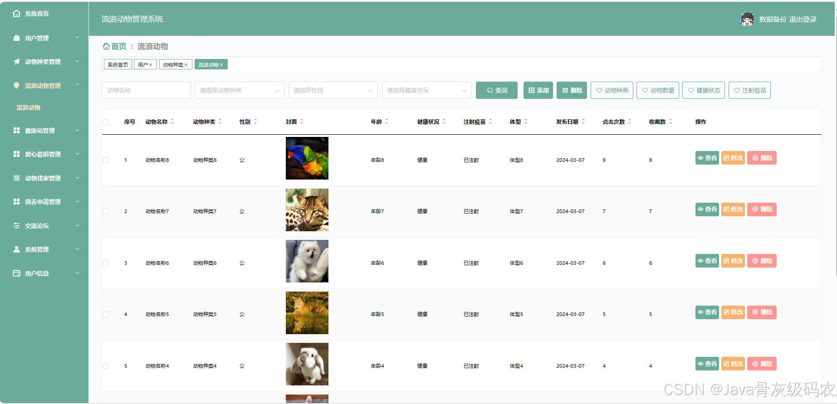Click the user avatar in the header
Screen dimensions: 837x404
point(747,19)
